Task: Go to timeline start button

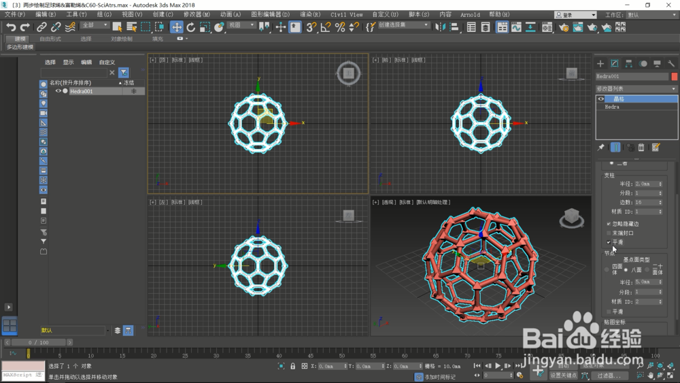Action: [x=477, y=365]
